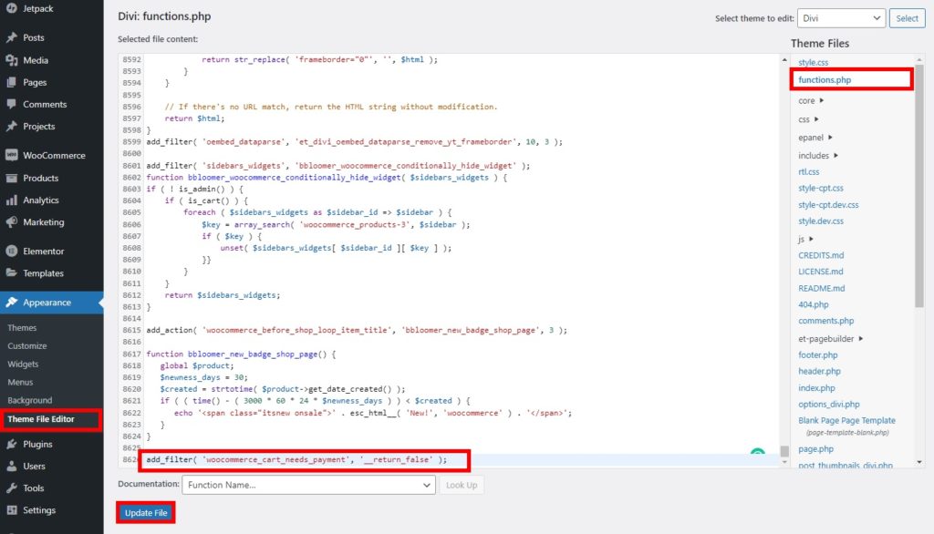Open LICENSE.md file
The image size is (934, 534).
pyautogui.click(x=820, y=272)
